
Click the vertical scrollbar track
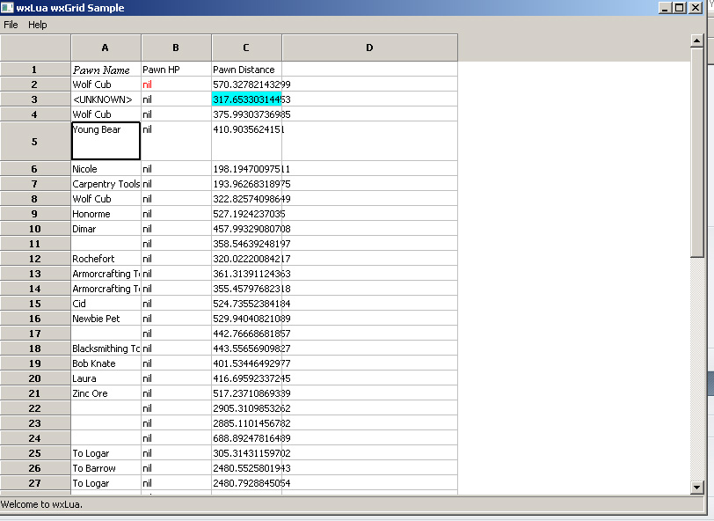[x=697, y=264]
